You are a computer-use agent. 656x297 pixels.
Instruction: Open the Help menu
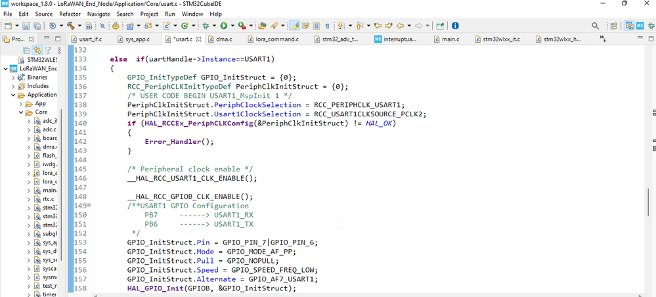click(215, 14)
